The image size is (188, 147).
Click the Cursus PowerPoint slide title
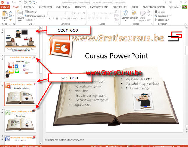116,56
